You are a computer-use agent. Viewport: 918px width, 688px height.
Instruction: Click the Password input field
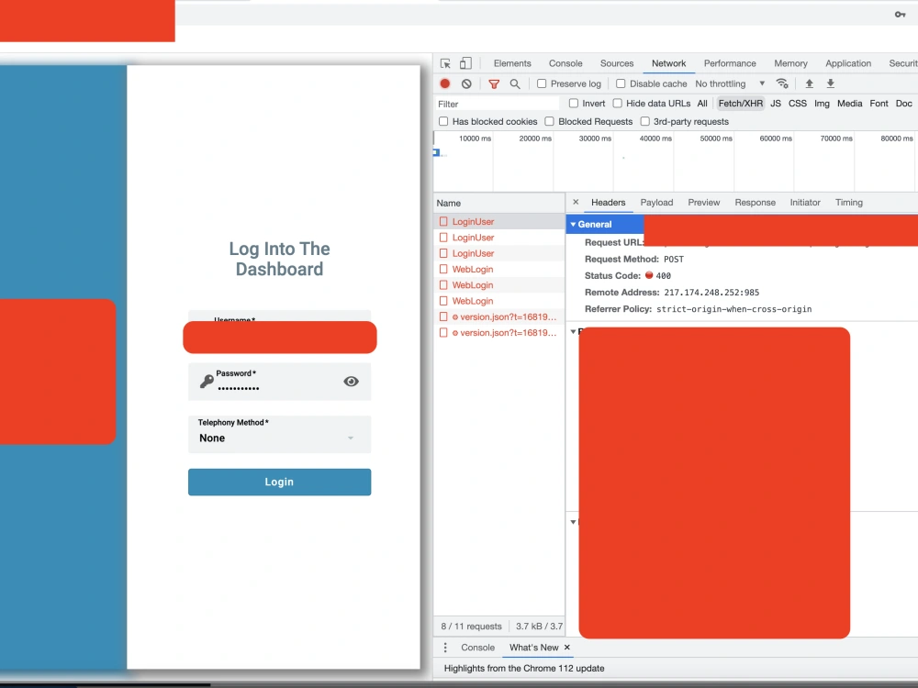click(x=279, y=382)
